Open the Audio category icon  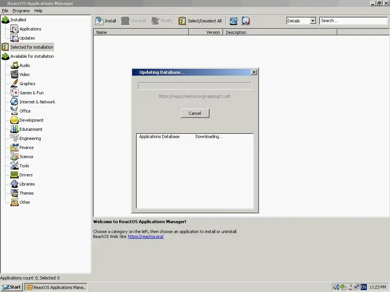[14, 65]
